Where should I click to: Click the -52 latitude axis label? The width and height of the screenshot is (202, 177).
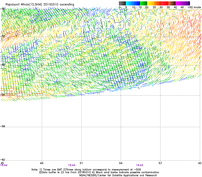pyautogui.click(x=2, y=36)
